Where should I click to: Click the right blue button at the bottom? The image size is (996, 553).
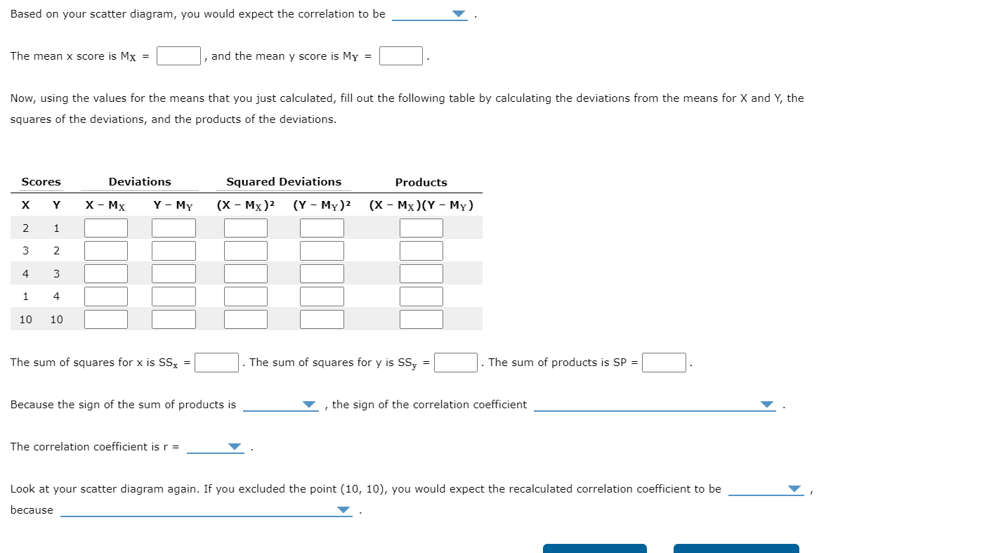pyautogui.click(x=735, y=549)
